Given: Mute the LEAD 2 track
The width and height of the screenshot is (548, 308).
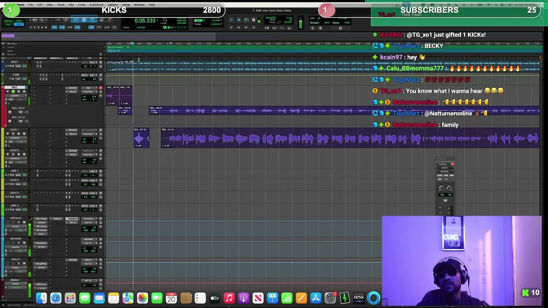Looking at the screenshot, I should (x=24, y=154).
